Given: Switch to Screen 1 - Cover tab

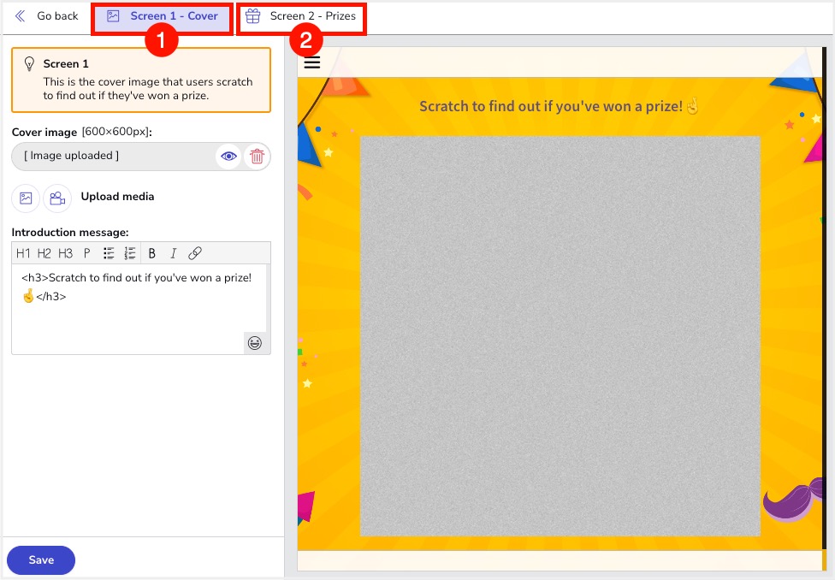Looking at the screenshot, I should pyautogui.click(x=163, y=16).
